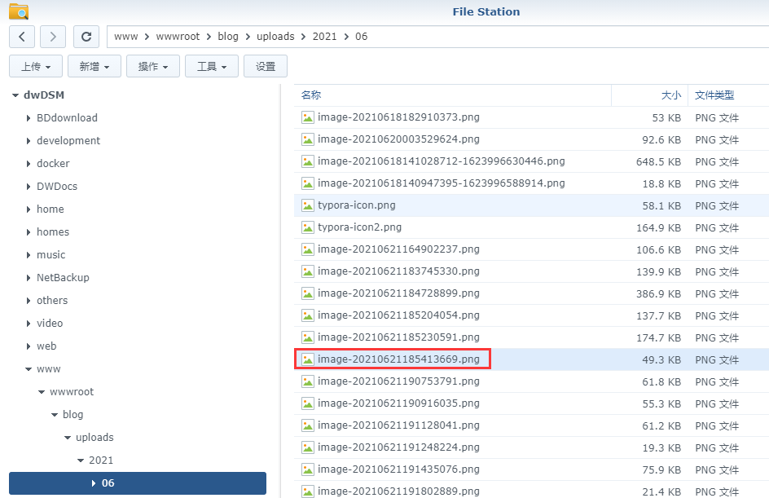Select the web folder in tree
This screenshot has height=498, width=769.
(46, 346)
